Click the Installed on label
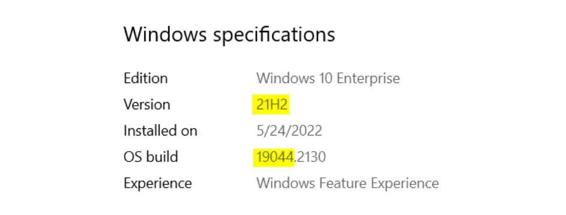Screen dimensions: 566x215 pyautogui.click(x=160, y=131)
